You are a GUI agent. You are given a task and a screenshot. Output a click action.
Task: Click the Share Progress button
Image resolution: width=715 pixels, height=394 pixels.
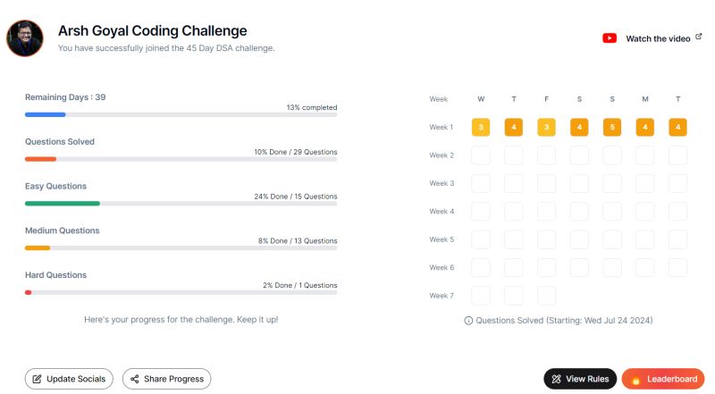[166, 379]
